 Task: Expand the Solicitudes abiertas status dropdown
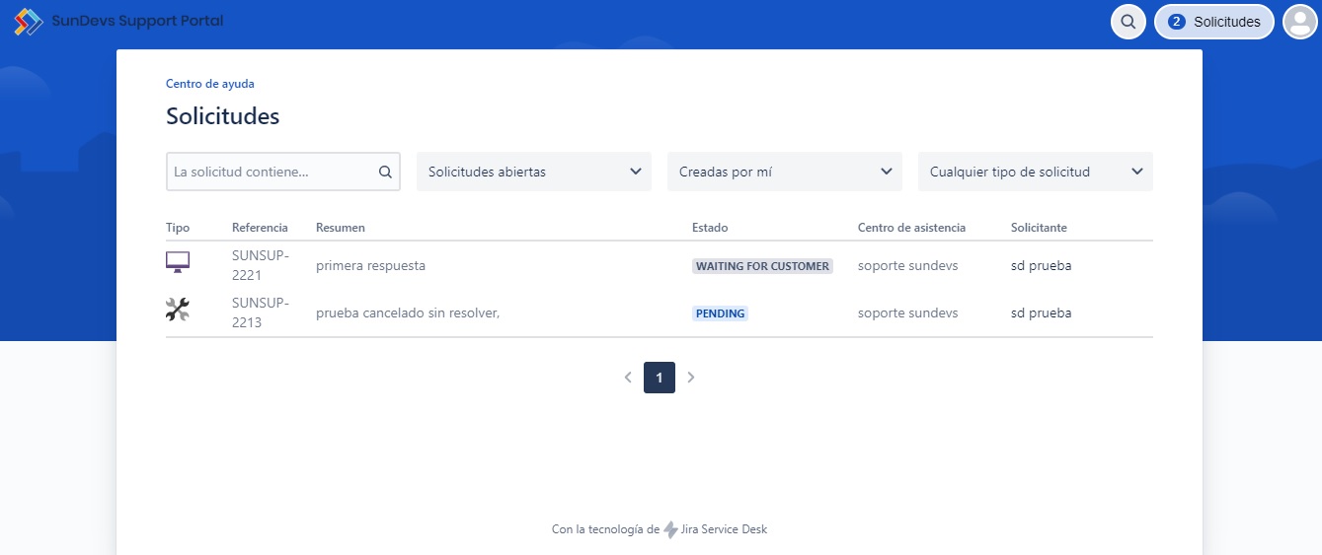click(x=534, y=172)
